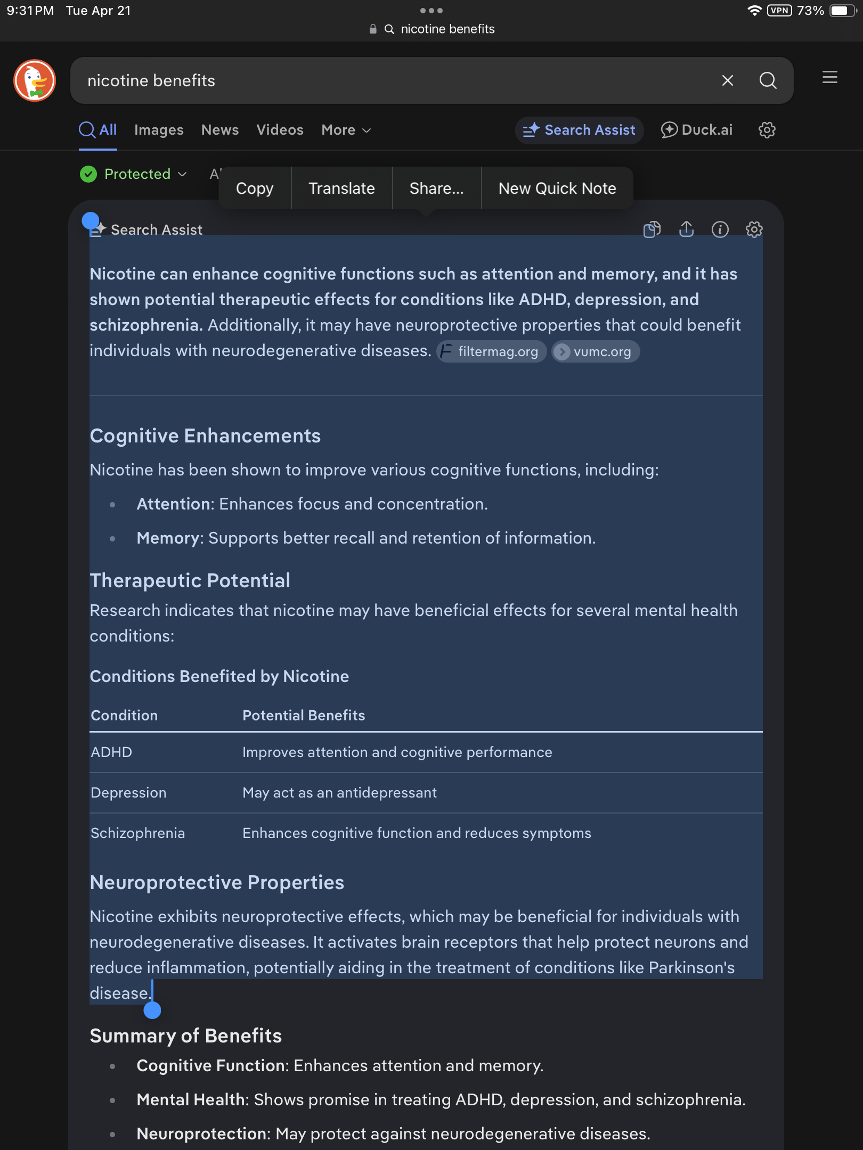Open the hamburger menu icon
Screen dimensions: 863x1150
click(x=829, y=78)
